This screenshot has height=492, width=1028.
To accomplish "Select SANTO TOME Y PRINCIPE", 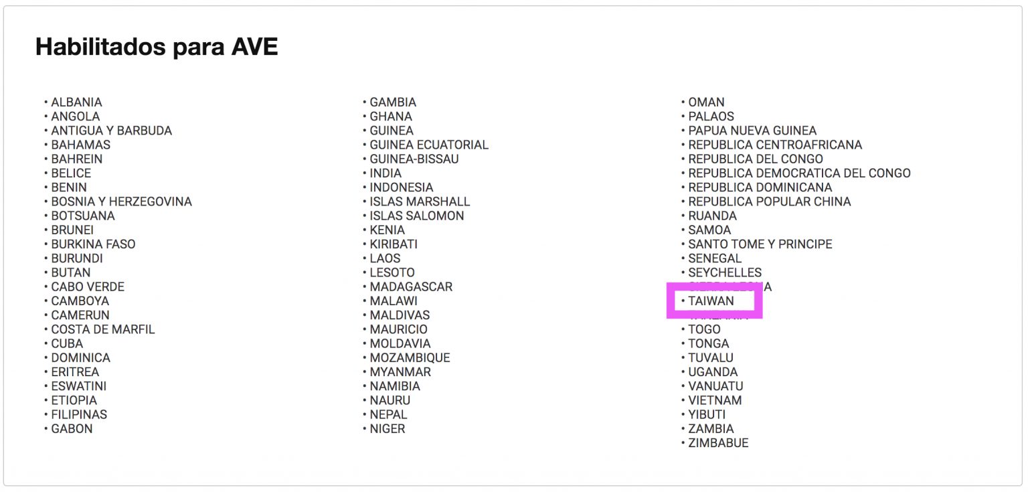I will tap(760, 244).
